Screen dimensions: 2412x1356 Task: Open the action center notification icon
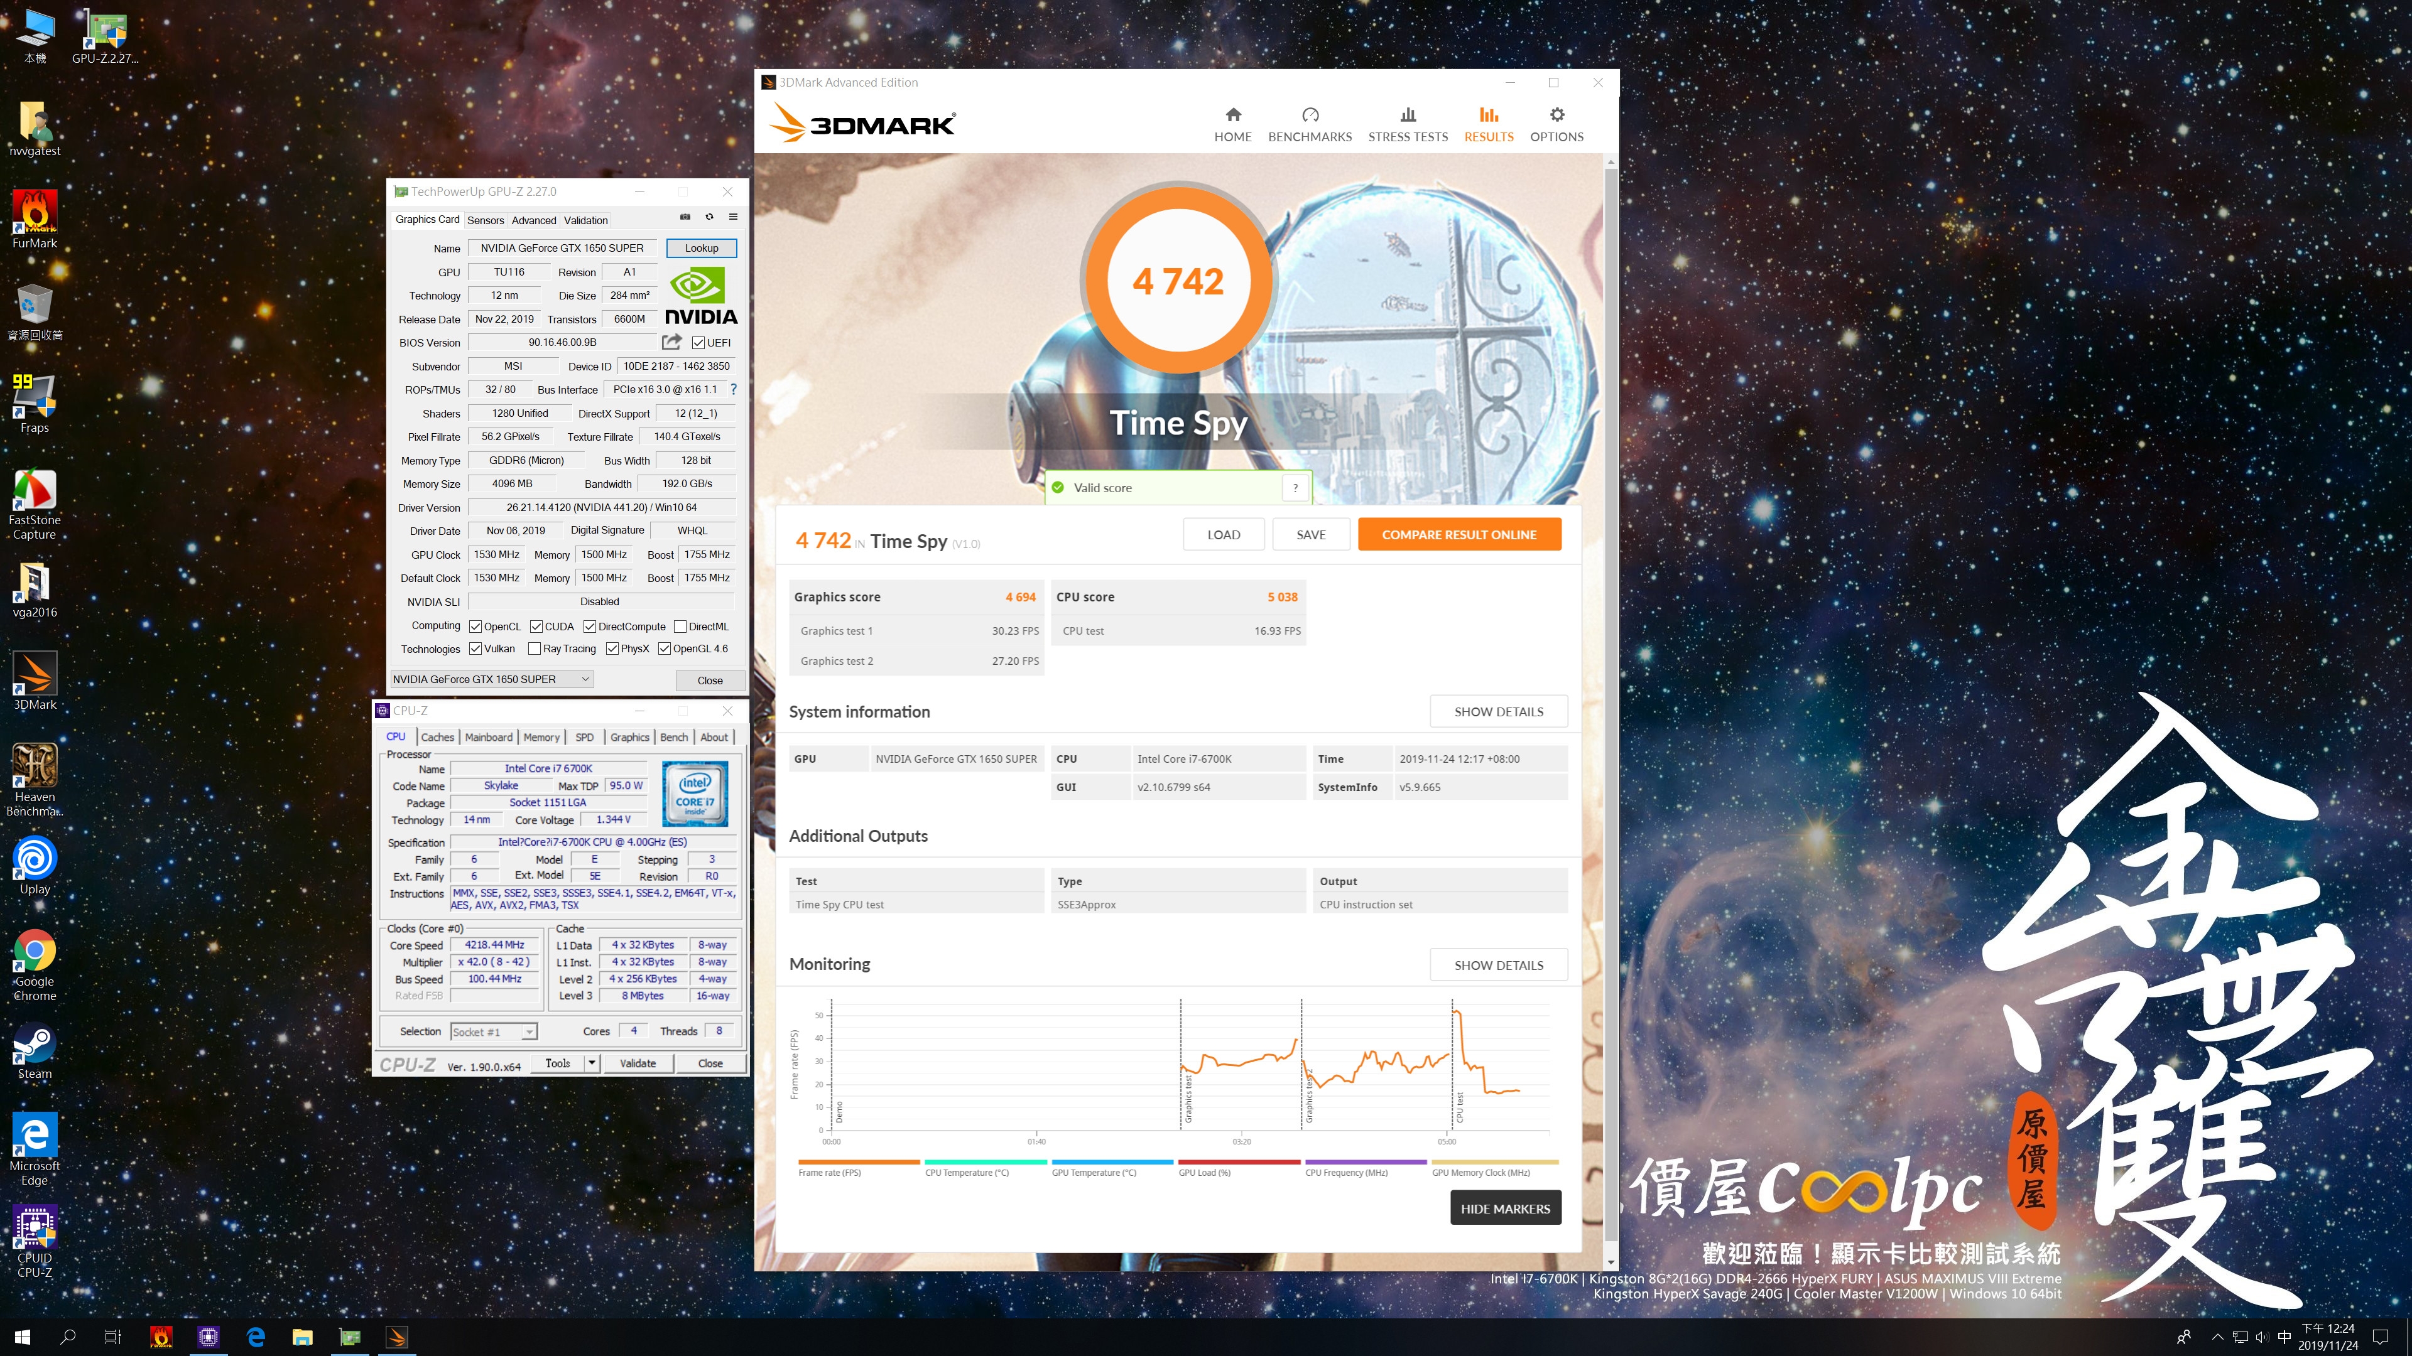pos(2379,1337)
